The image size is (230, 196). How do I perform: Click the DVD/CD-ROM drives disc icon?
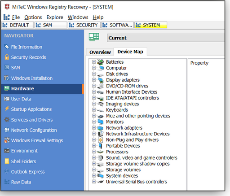pyautogui.click(x=100, y=86)
